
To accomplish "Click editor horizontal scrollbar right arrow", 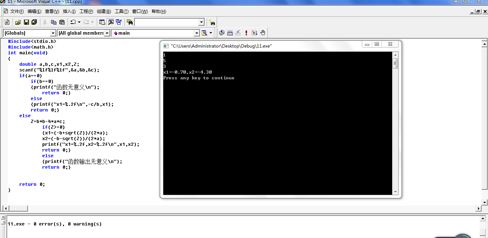I will pyautogui.click(x=479, y=208).
